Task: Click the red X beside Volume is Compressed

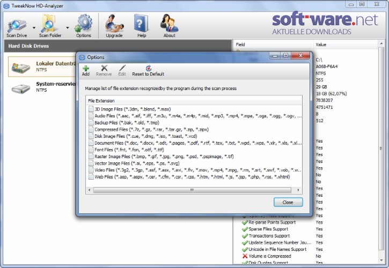Action: pos(245,256)
